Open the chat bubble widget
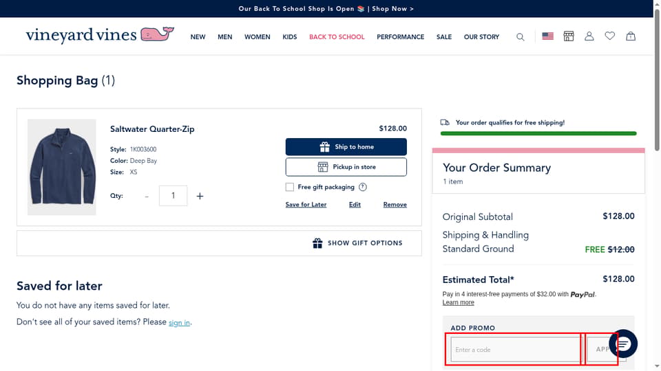Viewport: 661px width, 371px height. click(623, 344)
